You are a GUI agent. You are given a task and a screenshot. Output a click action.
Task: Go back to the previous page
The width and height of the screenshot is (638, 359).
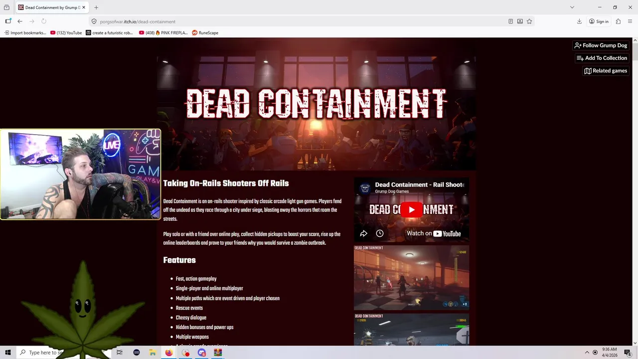tap(20, 21)
